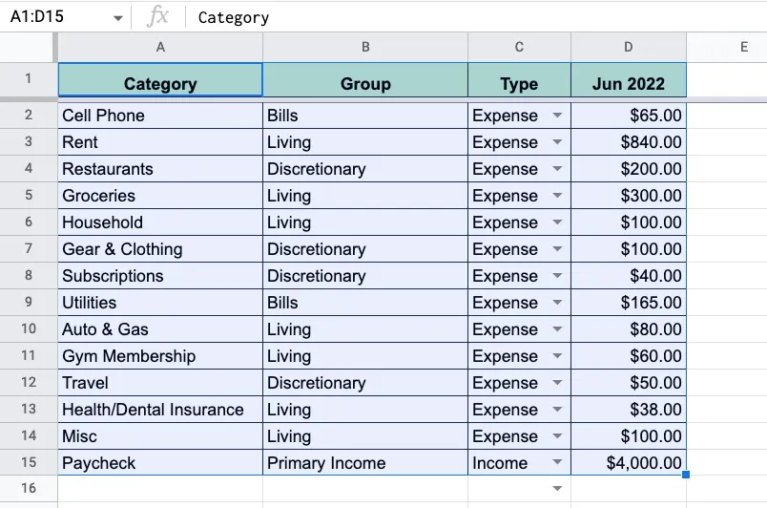The width and height of the screenshot is (767, 508).
Task: Open Type dropdown for Rent row
Action: click(x=557, y=142)
